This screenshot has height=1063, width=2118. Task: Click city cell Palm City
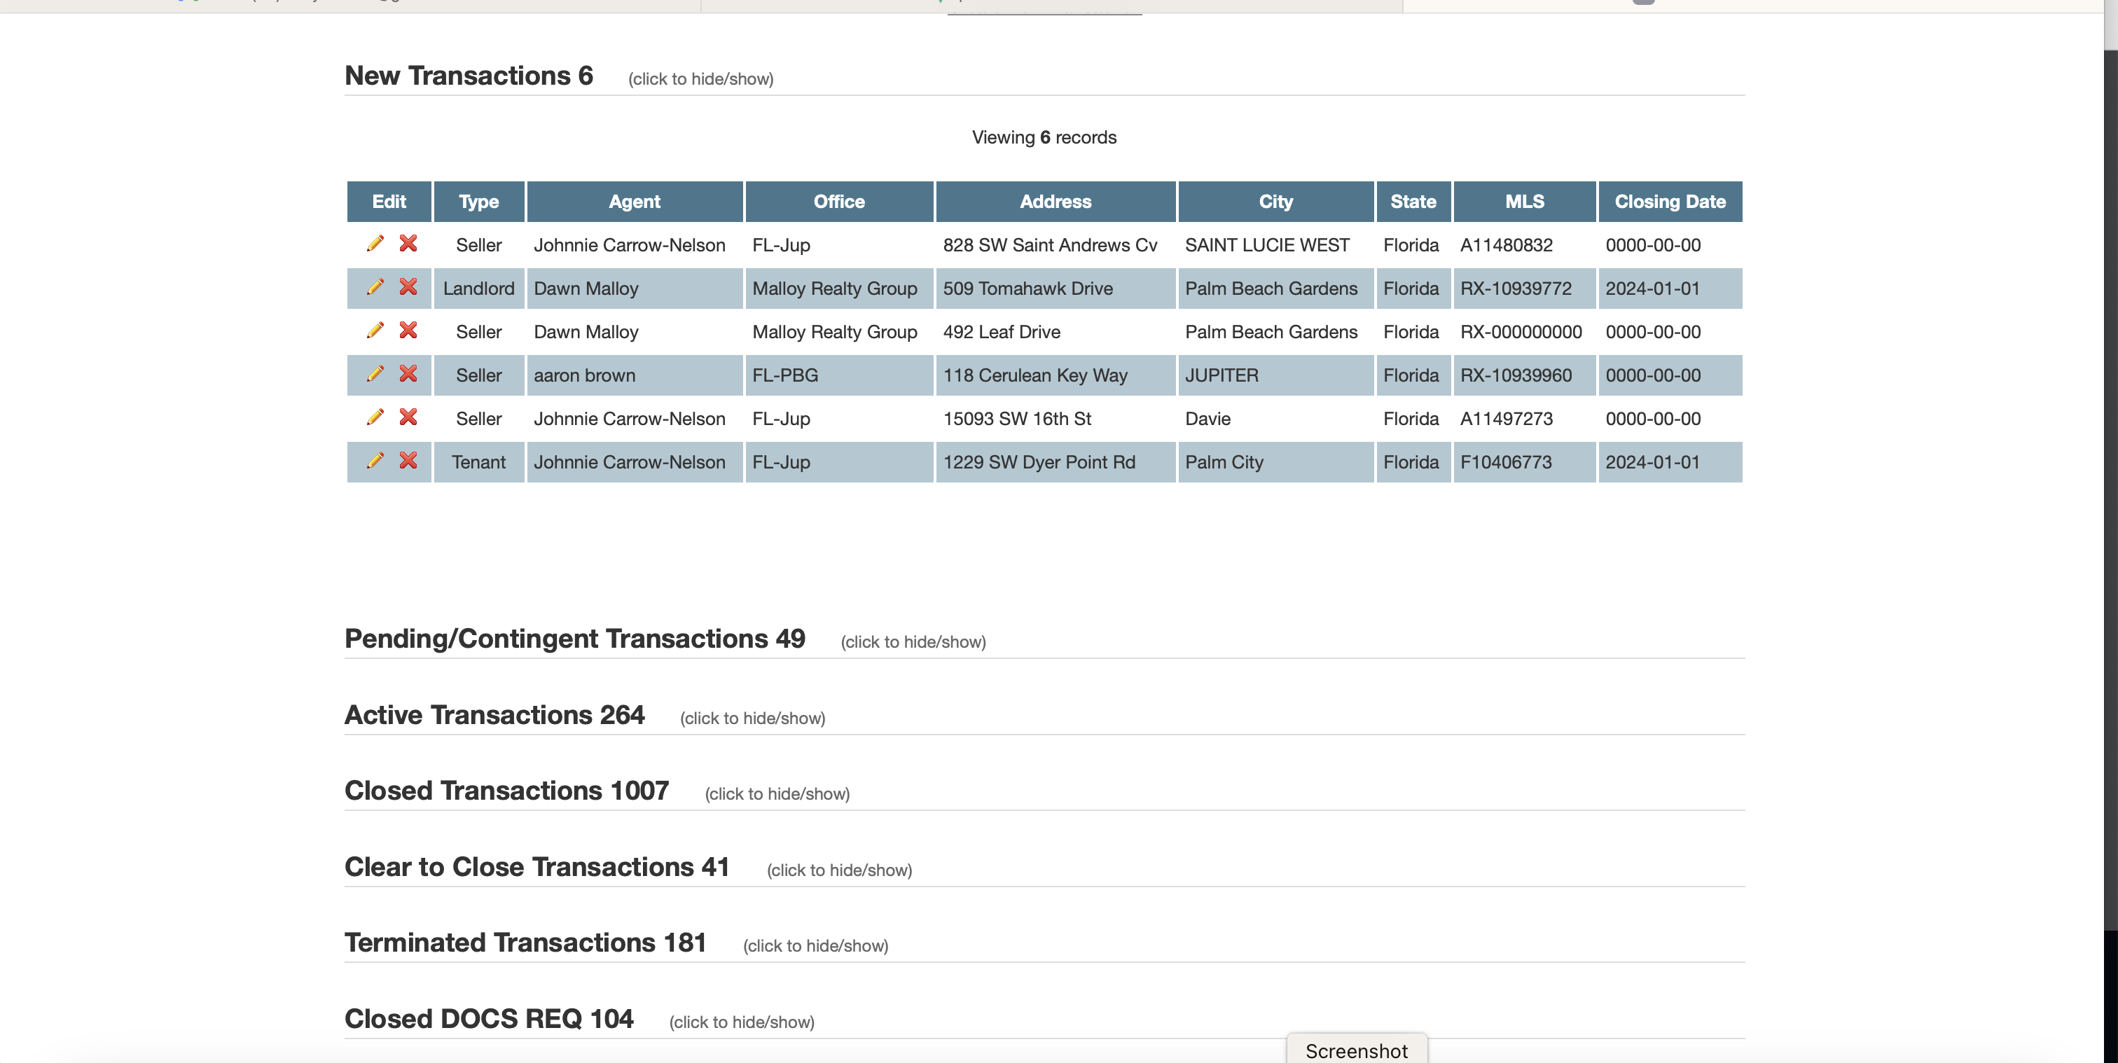[1276, 462]
